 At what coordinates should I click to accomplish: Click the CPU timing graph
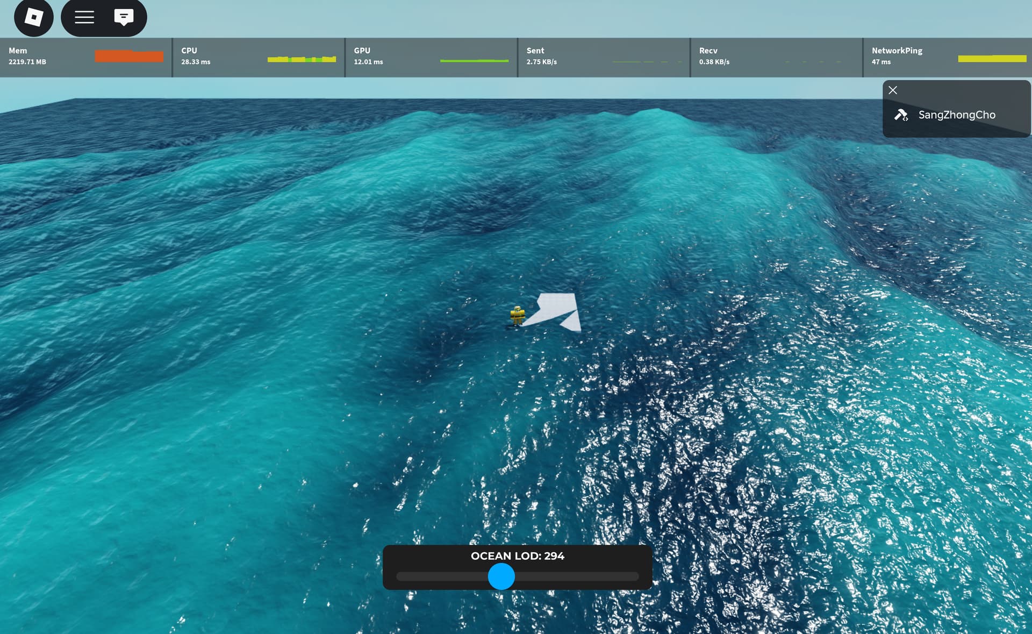click(302, 59)
